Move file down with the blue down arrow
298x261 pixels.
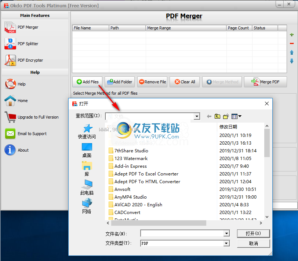292,61
